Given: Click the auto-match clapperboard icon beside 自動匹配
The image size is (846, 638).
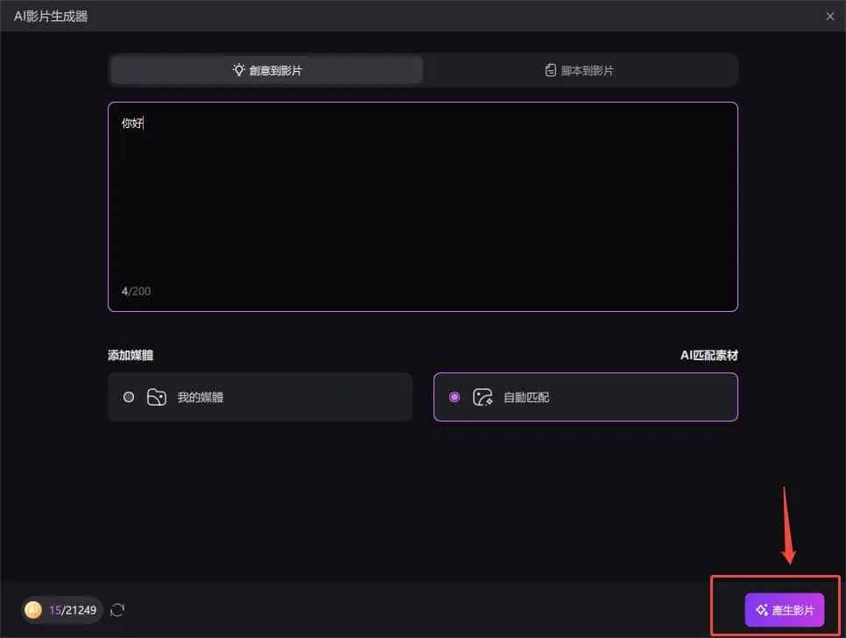Looking at the screenshot, I should (x=483, y=396).
